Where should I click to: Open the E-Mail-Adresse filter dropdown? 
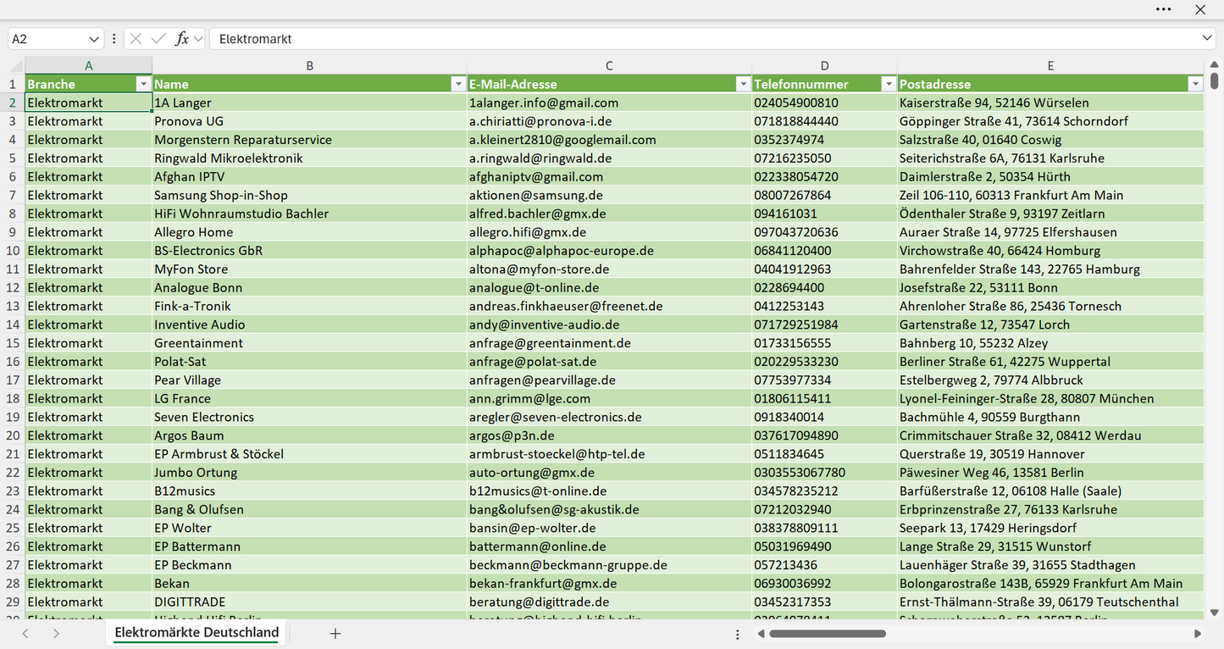(743, 84)
